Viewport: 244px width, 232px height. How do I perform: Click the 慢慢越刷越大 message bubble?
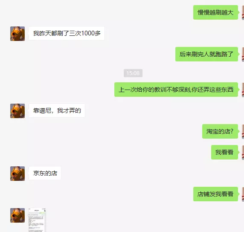[215, 12]
